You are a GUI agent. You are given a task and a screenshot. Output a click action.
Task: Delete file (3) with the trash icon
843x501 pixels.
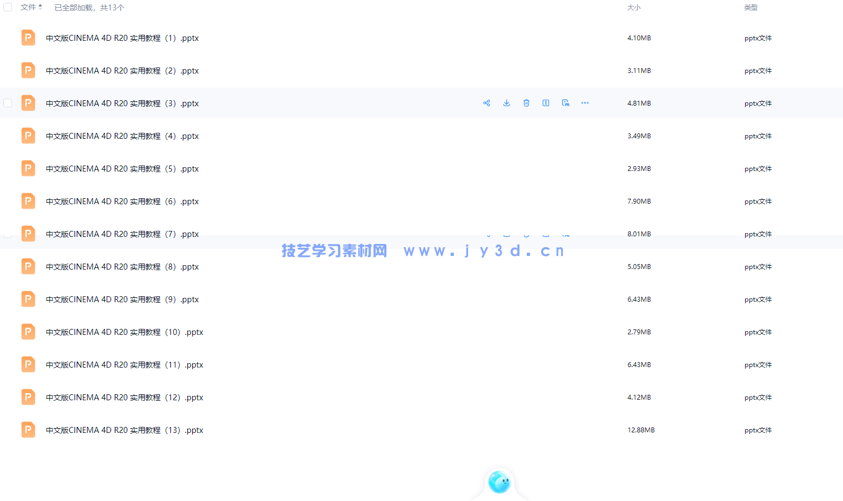coord(526,103)
